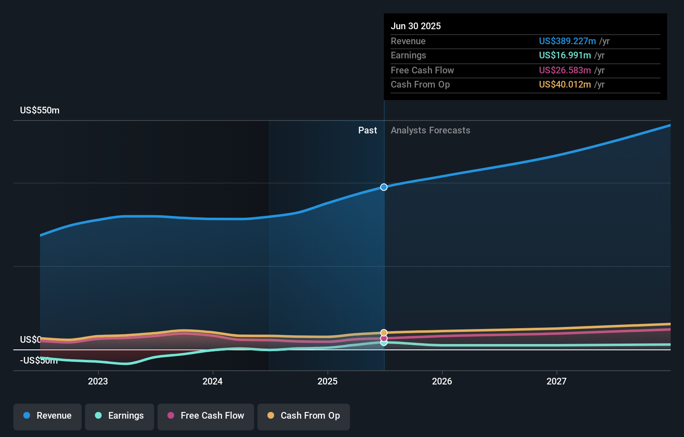This screenshot has height=437, width=684.
Task: Select the blue Revenue data point marker
Action: (x=383, y=187)
